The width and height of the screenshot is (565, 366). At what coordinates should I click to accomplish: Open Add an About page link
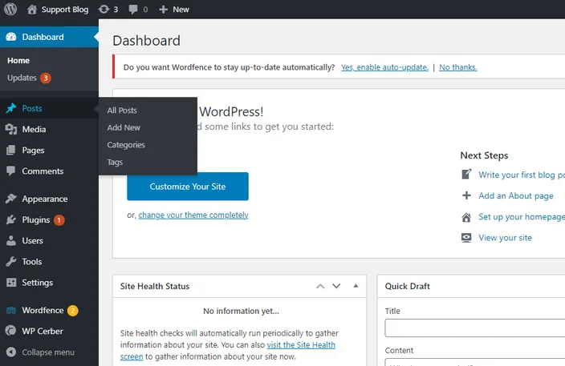pos(516,195)
